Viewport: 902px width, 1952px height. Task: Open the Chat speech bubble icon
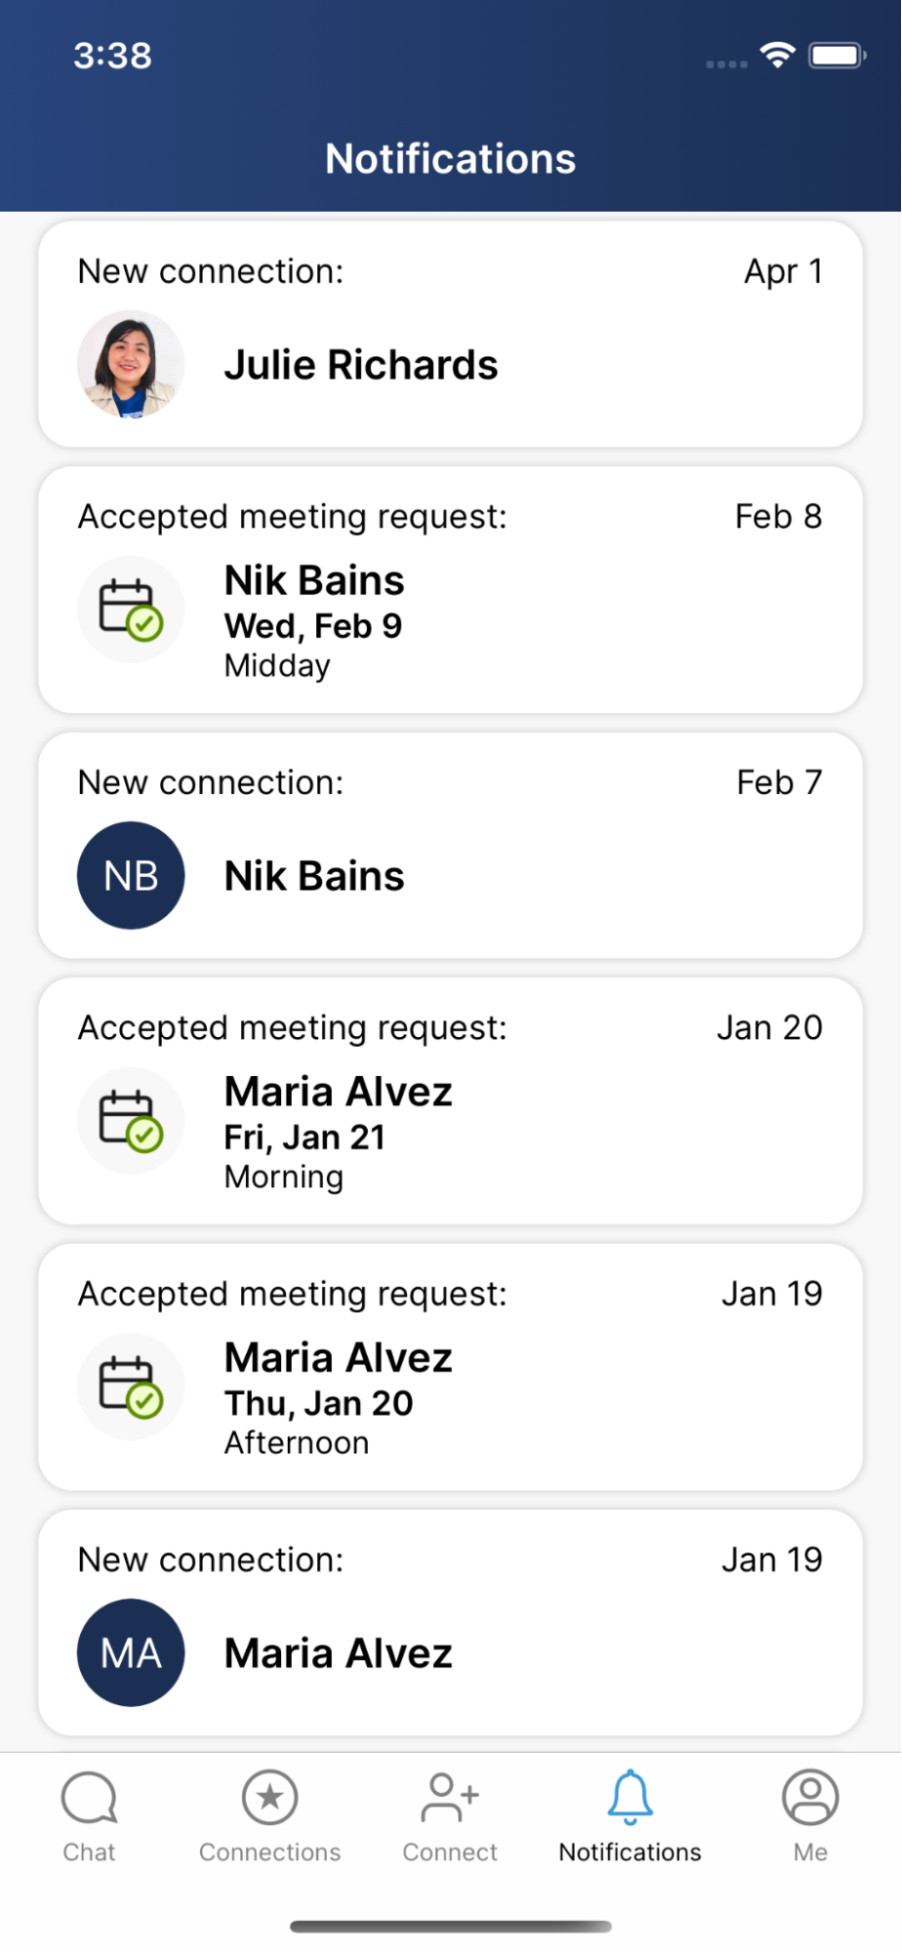89,1797
